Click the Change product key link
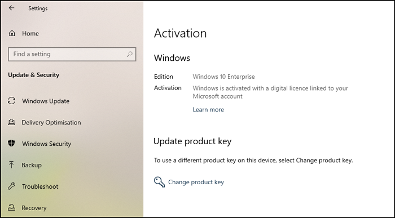The image size is (395, 218). (x=196, y=182)
